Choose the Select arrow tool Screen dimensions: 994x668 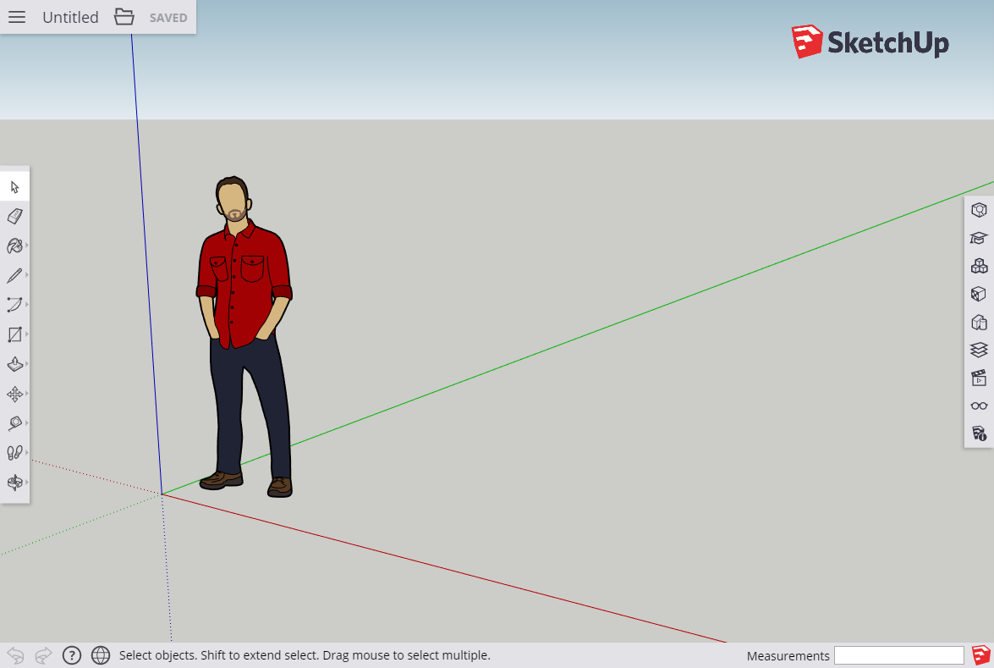pyautogui.click(x=15, y=186)
